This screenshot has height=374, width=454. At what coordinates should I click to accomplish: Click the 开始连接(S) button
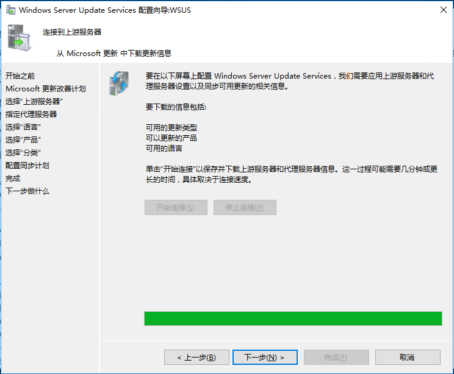click(176, 208)
